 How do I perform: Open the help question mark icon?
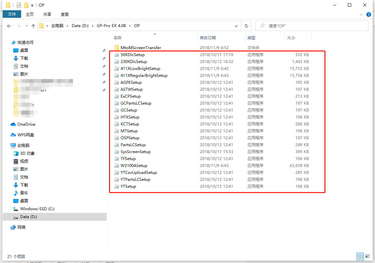(x=368, y=15)
